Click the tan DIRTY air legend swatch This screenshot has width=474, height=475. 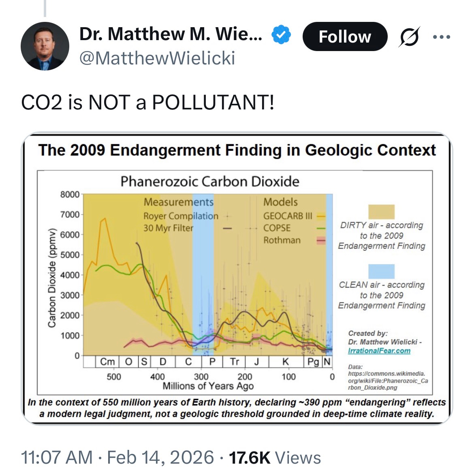click(381, 212)
